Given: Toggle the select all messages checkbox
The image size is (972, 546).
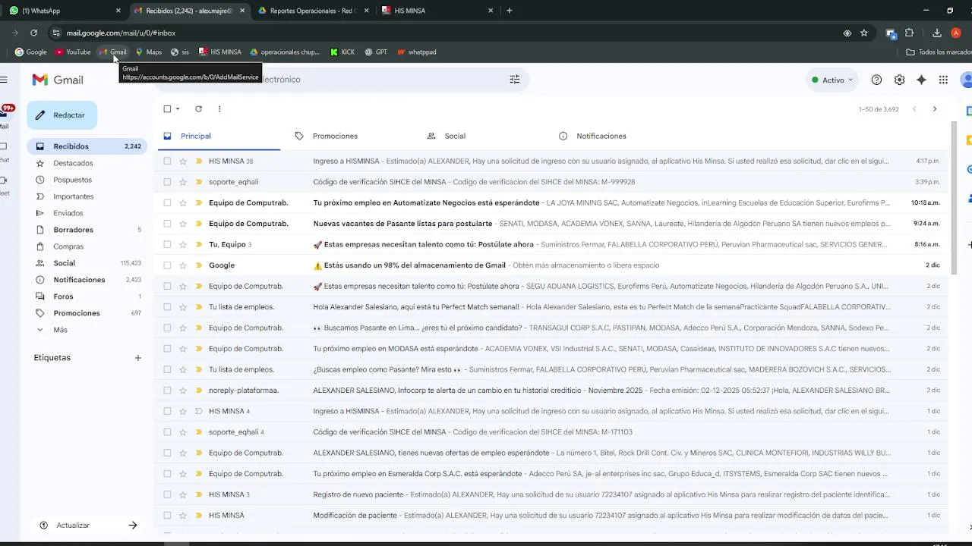Looking at the screenshot, I should click(x=167, y=108).
